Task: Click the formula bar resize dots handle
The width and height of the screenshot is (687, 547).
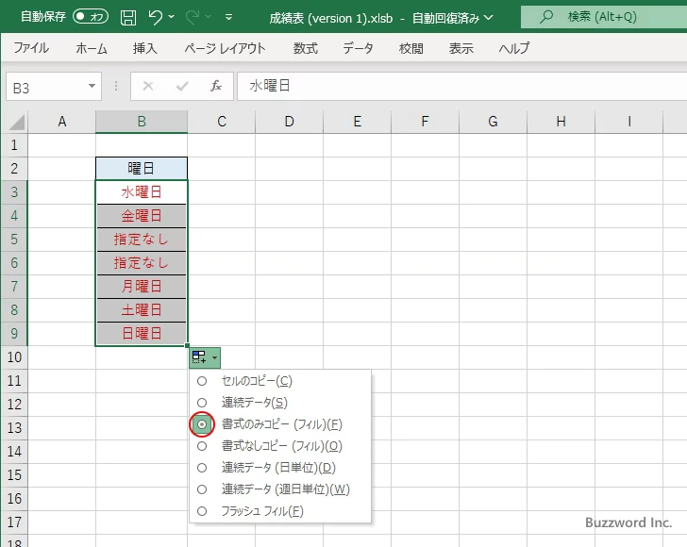Action: click(116, 86)
